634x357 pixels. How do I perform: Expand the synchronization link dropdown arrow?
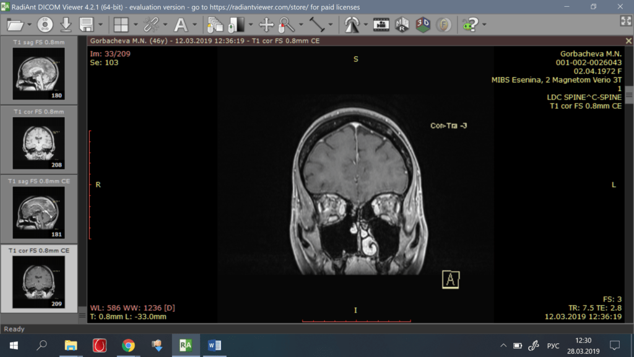tap(165, 25)
